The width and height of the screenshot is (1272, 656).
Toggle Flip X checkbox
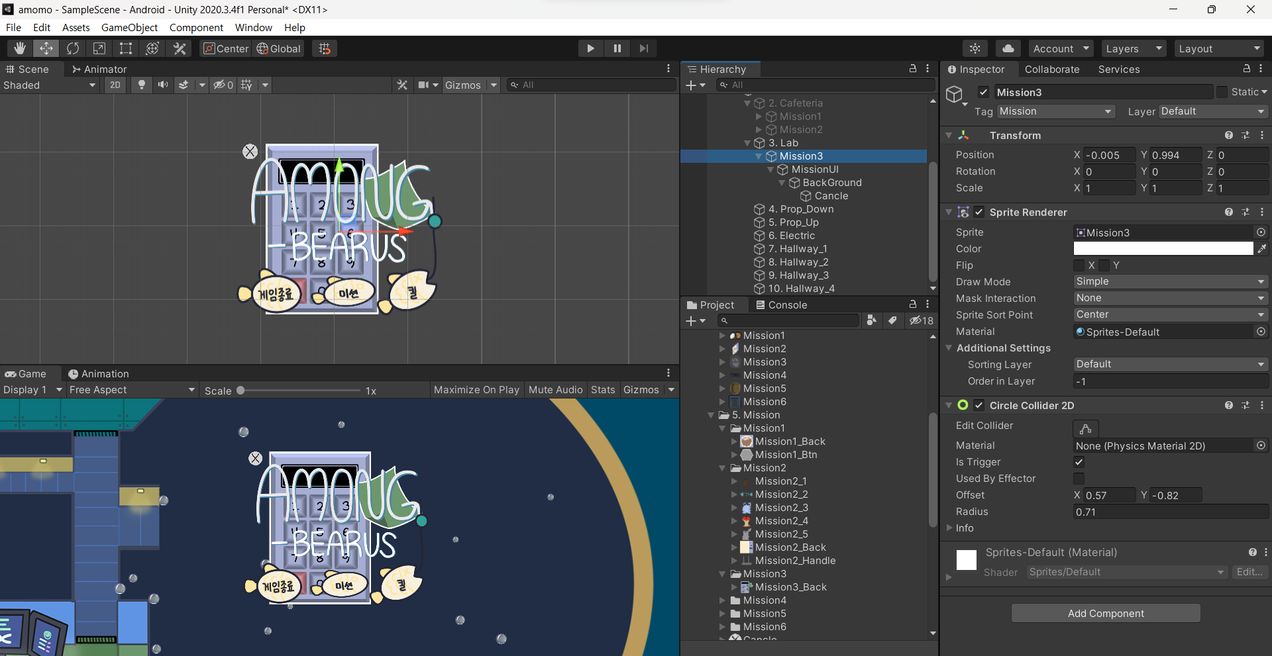point(1079,265)
